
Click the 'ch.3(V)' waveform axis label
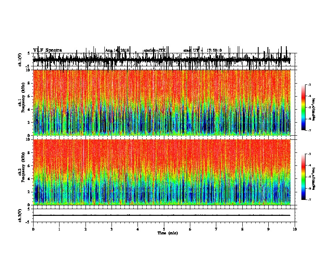coord(20,216)
